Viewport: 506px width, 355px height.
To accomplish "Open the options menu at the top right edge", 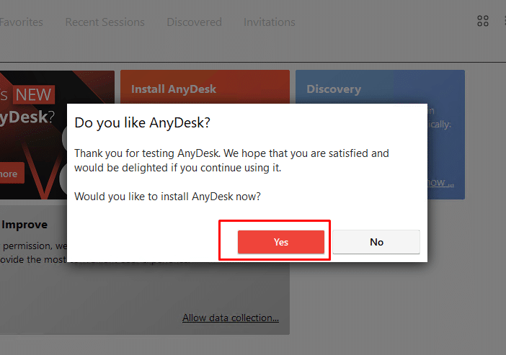I will point(505,21).
